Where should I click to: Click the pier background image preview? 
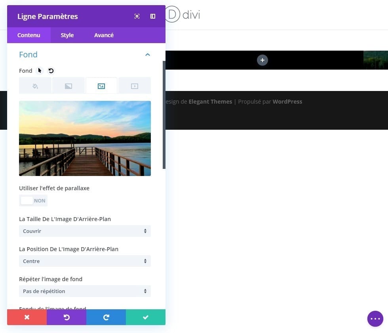click(x=85, y=138)
